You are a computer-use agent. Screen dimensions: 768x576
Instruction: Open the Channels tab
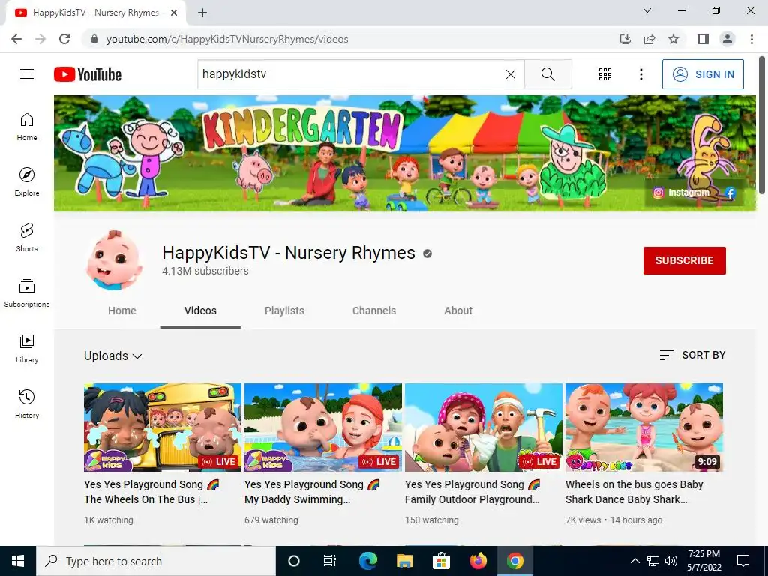(374, 310)
